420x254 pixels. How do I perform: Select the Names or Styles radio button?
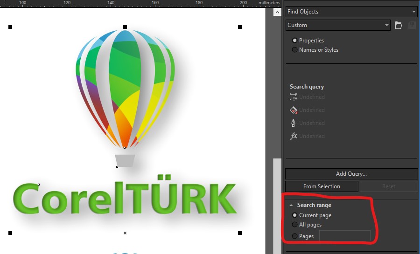coord(294,50)
